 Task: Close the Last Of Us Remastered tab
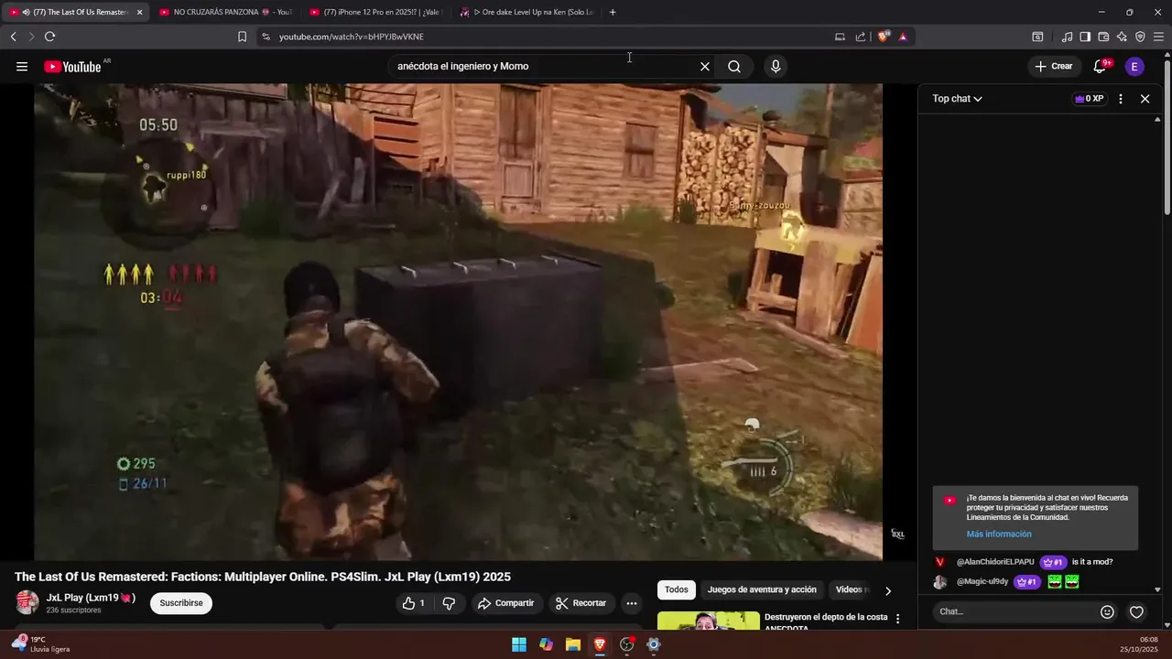pyautogui.click(x=139, y=12)
